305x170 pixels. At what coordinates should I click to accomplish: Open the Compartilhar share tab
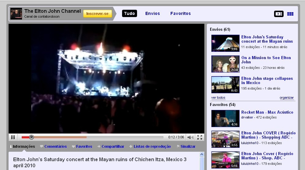[x=111, y=146]
